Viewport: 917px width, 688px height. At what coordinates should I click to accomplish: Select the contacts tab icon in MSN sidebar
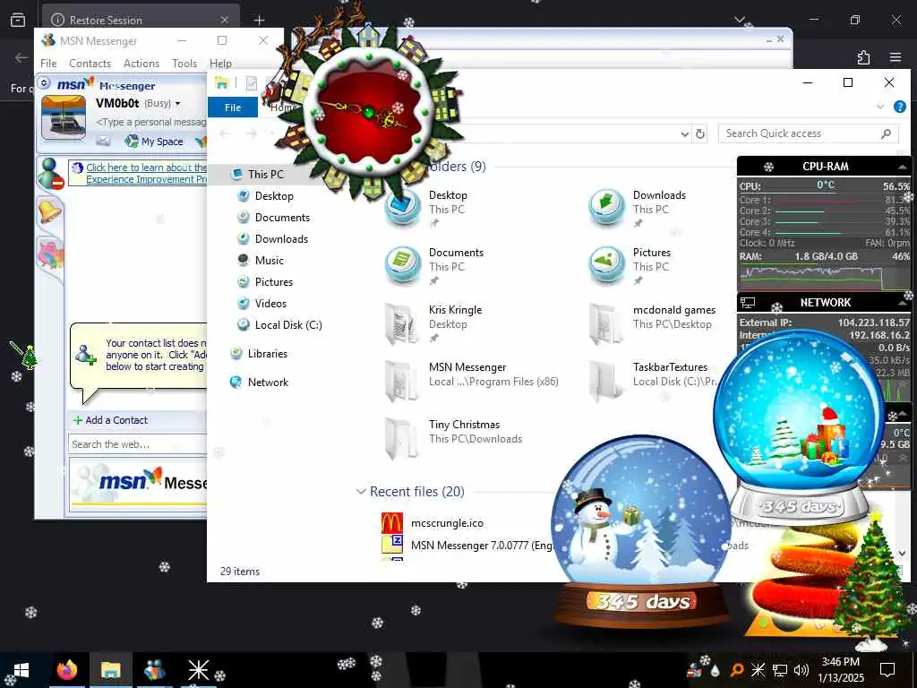(50, 173)
